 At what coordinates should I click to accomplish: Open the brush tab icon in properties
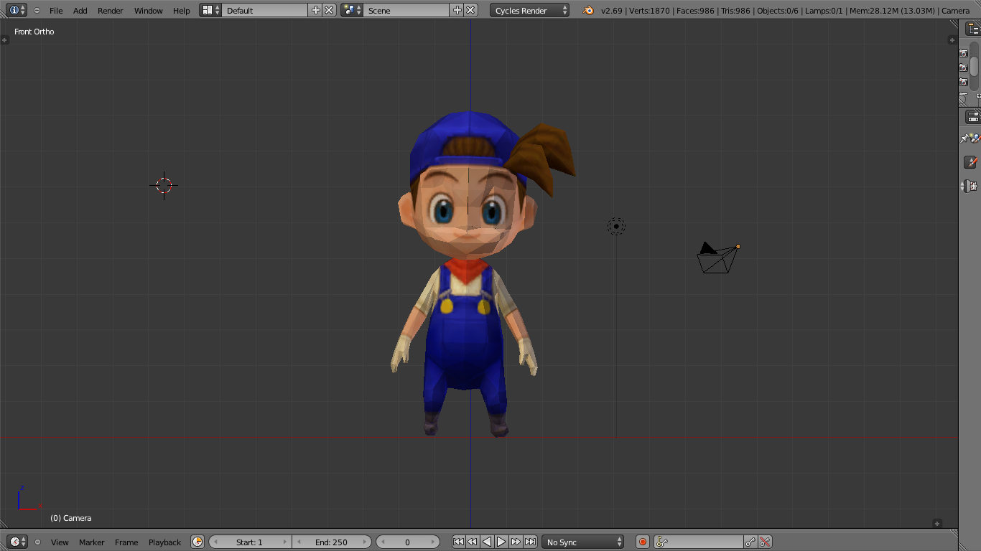(971, 163)
